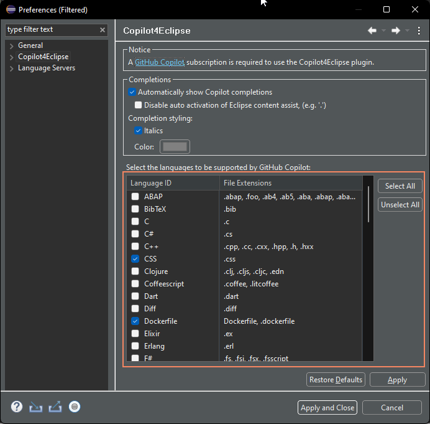Check the Coffeescript language checkbox

(x=135, y=283)
